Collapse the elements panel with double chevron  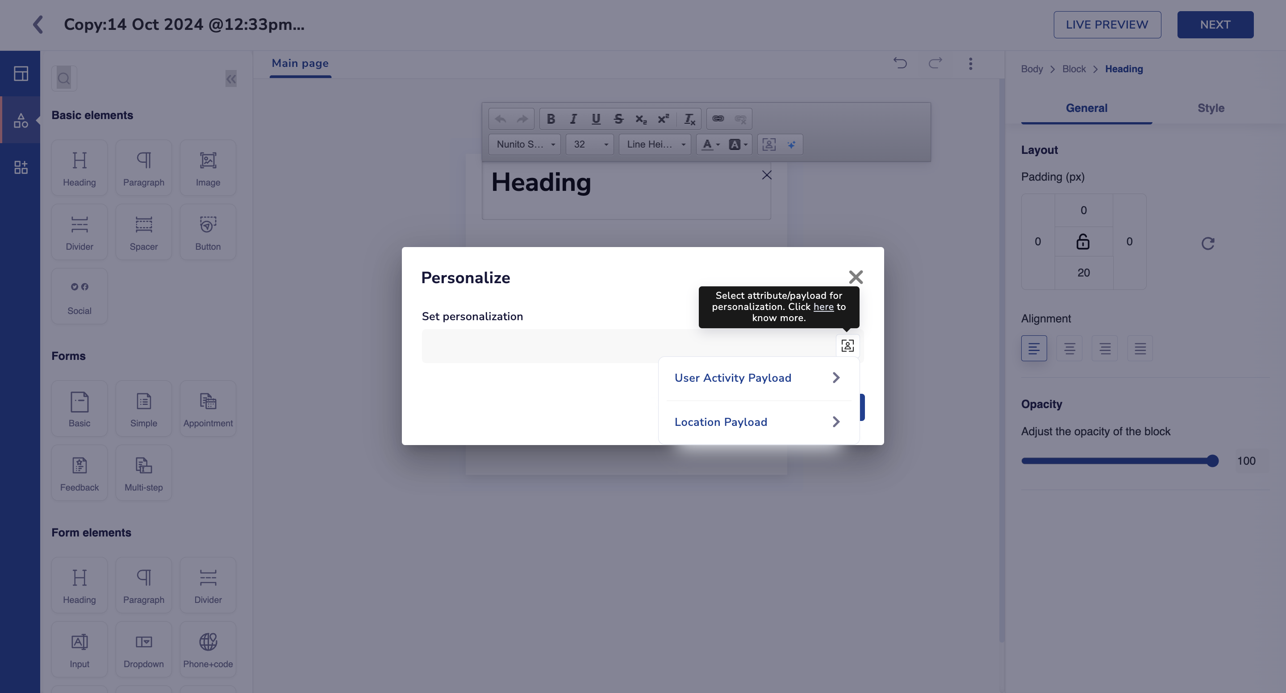[x=231, y=78]
